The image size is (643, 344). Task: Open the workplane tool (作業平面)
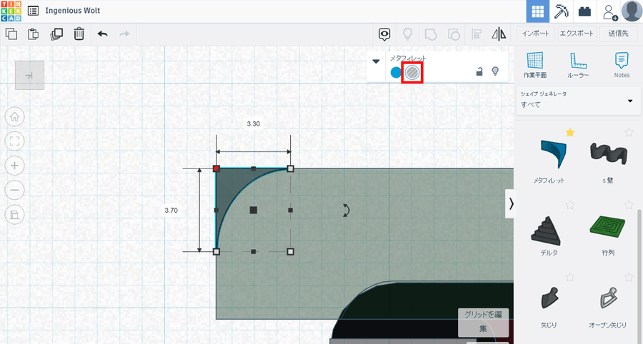tap(534, 65)
